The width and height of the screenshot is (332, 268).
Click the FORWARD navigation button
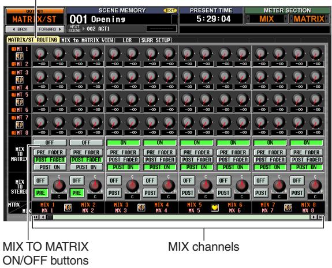pyautogui.click(x=50, y=29)
